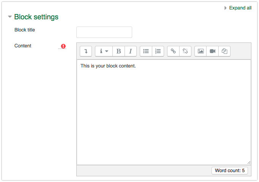Click the Word count button

tap(230, 171)
